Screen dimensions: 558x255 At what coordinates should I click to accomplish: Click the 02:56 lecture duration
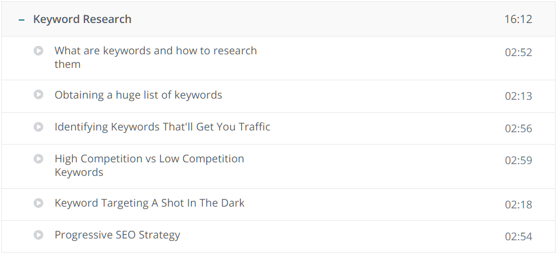[x=518, y=129]
